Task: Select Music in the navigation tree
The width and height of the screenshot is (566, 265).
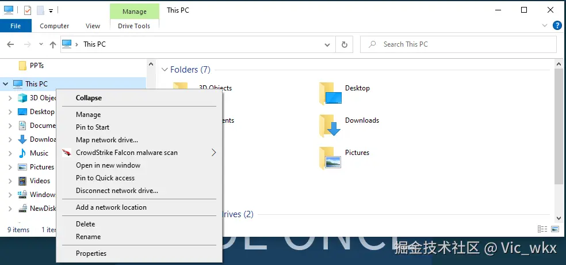Action: pyautogui.click(x=39, y=153)
